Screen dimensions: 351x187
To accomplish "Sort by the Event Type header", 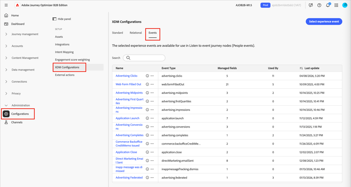I will tap(168, 68).
